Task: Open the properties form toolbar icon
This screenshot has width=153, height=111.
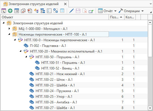Action: 17,11
